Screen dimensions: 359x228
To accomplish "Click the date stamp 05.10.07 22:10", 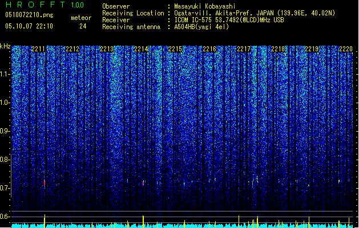I will pyautogui.click(x=29, y=26).
